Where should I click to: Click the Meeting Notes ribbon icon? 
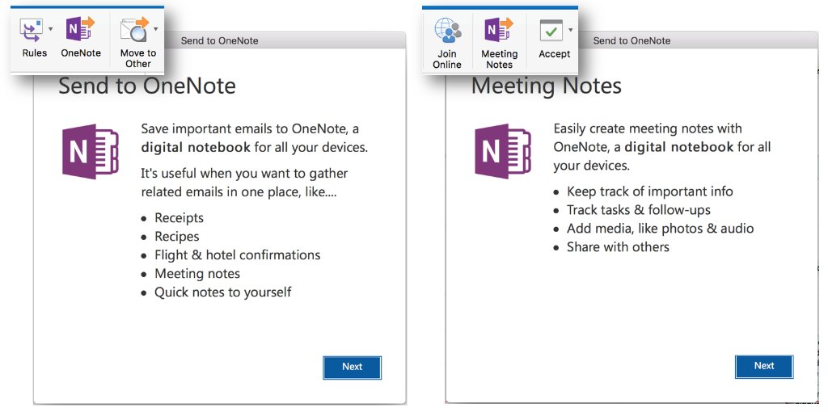coord(499,30)
